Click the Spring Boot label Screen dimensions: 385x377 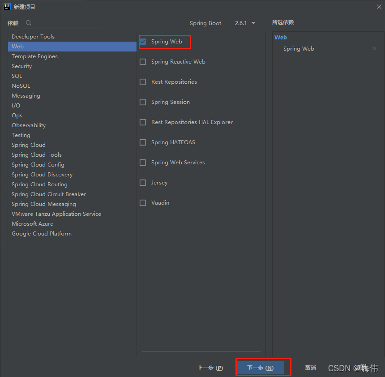point(205,23)
